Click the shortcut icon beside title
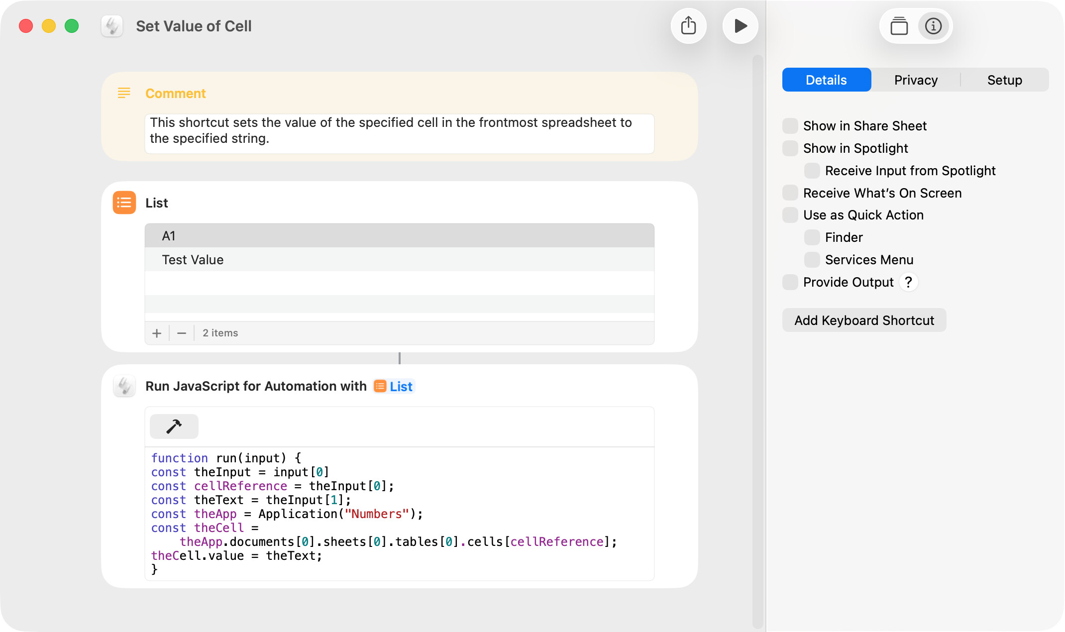This screenshot has height=632, width=1065. [x=112, y=26]
